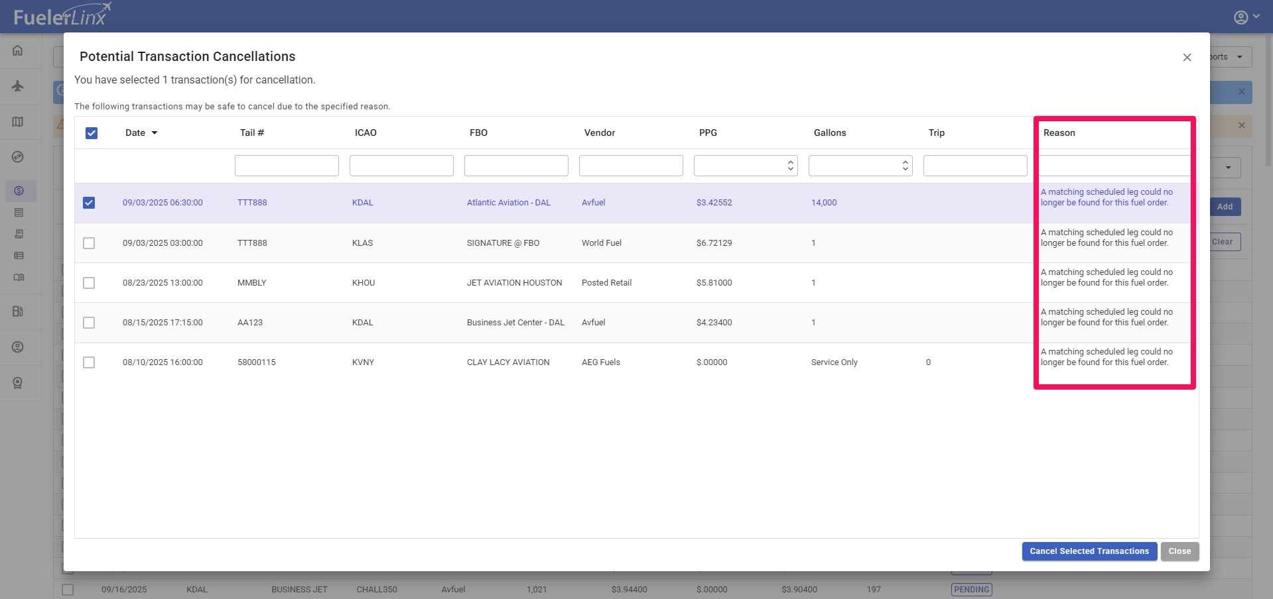Open the dropdown arrow above the Add button
Screen dimensions: 1273x599
click(1228, 168)
